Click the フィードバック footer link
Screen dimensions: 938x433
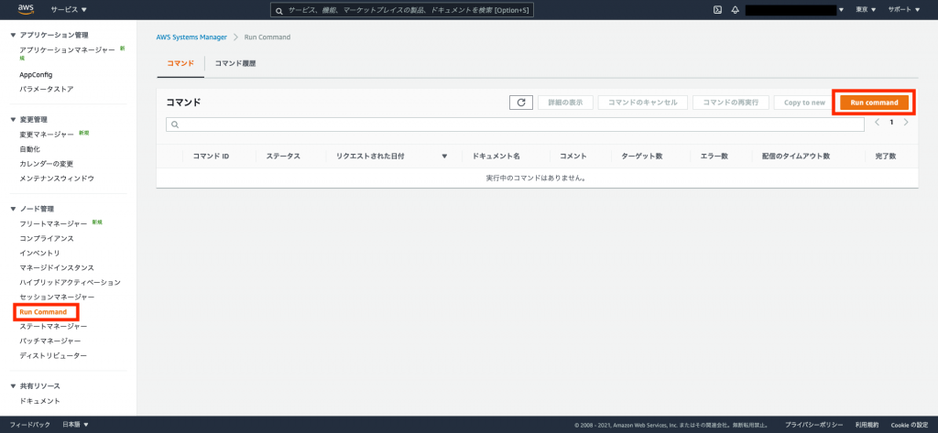coord(30,425)
